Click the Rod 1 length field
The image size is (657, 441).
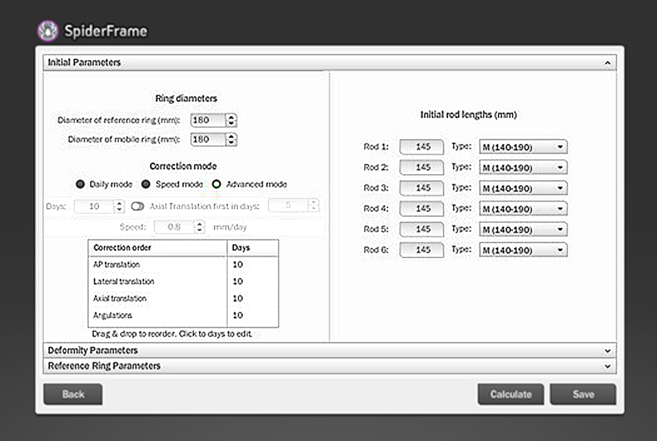point(422,147)
